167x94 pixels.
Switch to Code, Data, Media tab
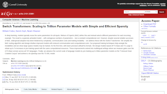point(30,89)
